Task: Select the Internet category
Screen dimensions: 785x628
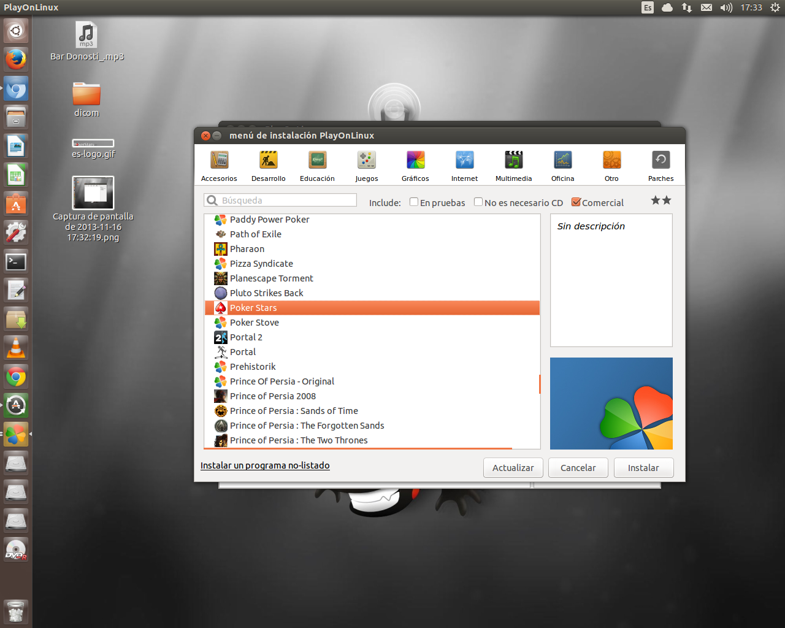Action: [464, 166]
